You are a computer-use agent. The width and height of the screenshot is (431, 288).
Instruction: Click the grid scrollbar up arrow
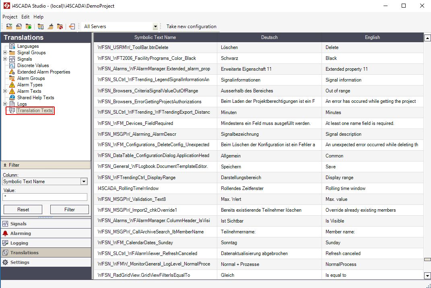pyautogui.click(x=427, y=38)
